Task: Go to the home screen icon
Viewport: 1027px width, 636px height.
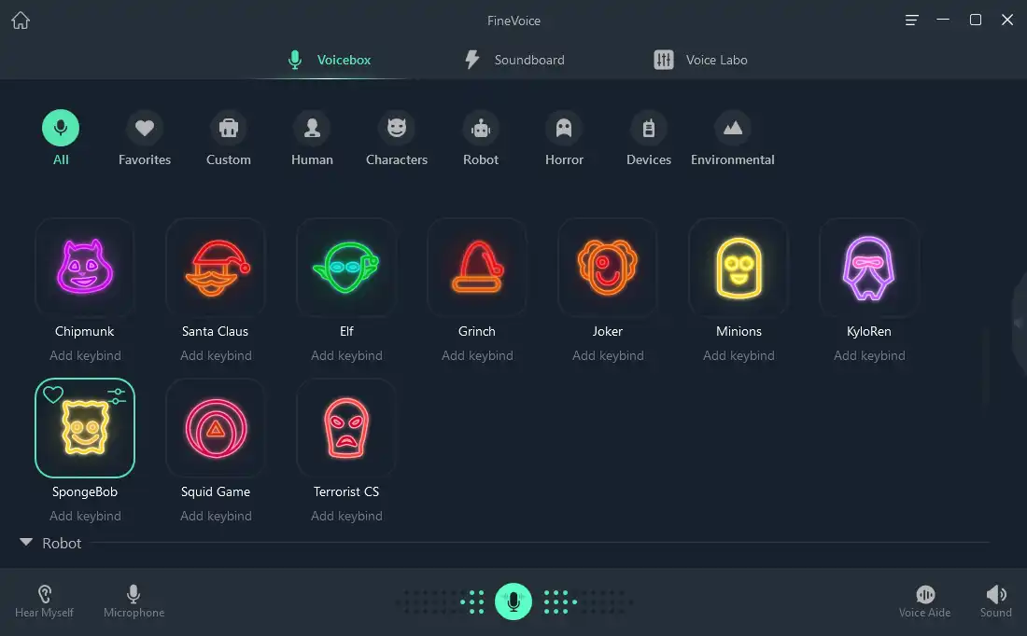Action: point(21,21)
